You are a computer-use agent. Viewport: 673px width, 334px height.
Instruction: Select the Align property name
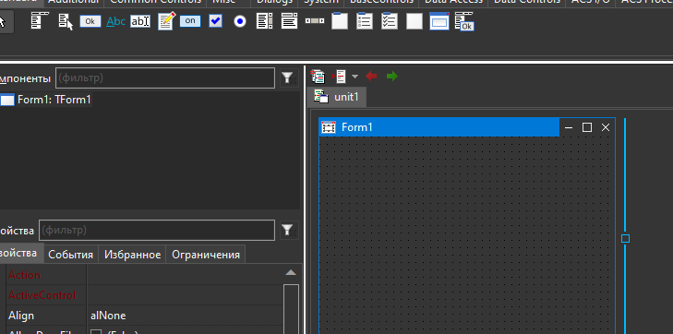(21, 316)
